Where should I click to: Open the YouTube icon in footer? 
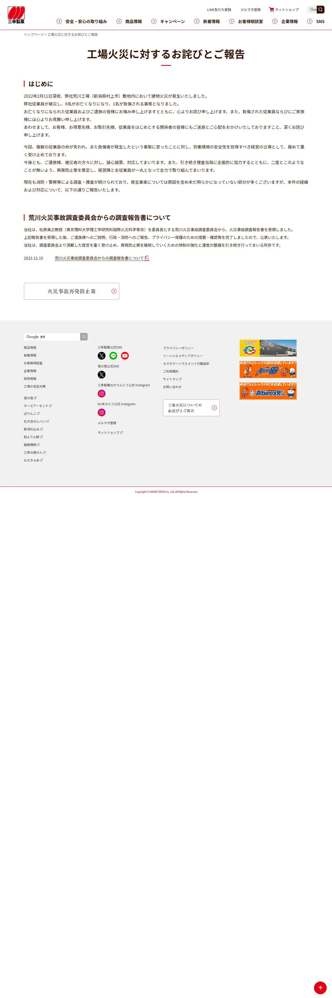[x=125, y=356]
